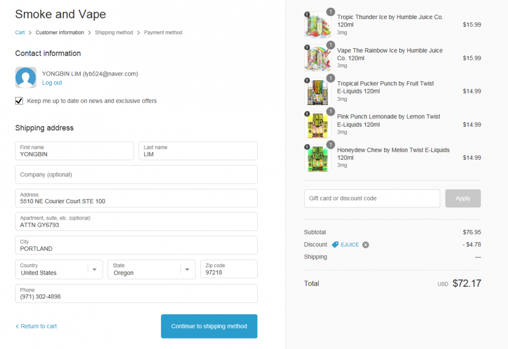508x349 pixels.
Task: Click Honeydew Chew product image
Action: coord(317,157)
